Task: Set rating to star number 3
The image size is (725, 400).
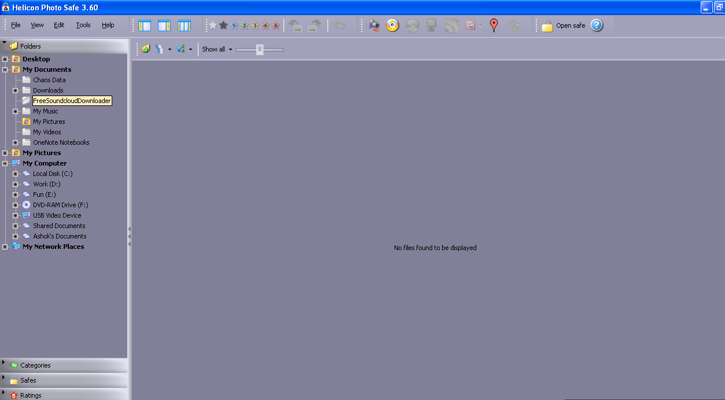Action: pyautogui.click(x=255, y=25)
